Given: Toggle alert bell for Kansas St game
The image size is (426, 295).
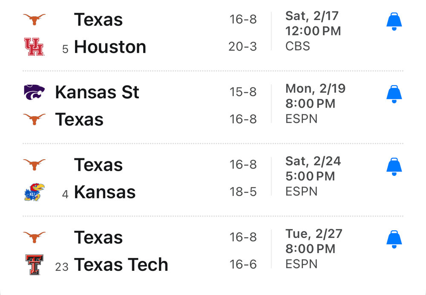Looking at the screenshot, I should coord(394,95).
